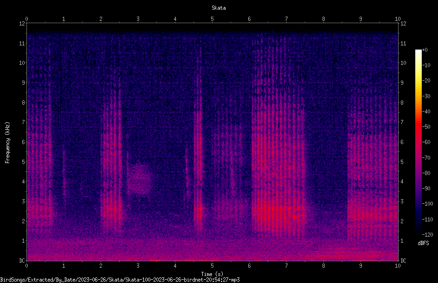Screen dimensions: 438x283
Task: Select the "Frequency (kHz)" axis label
Action: (7, 143)
